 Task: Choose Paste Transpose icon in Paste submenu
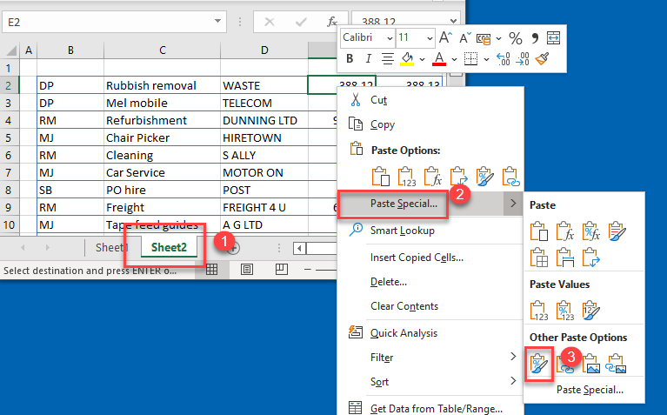[590, 257]
